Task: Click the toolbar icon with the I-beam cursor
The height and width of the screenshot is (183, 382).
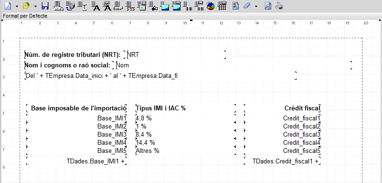Action: (x=82, y=6)
